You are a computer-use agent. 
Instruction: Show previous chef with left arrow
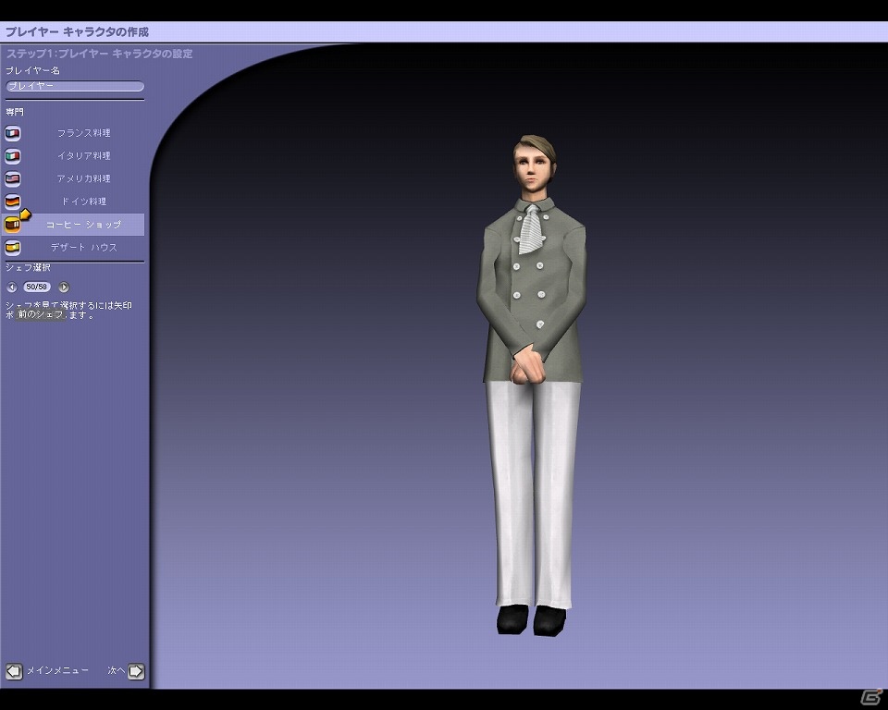point(12,288)
